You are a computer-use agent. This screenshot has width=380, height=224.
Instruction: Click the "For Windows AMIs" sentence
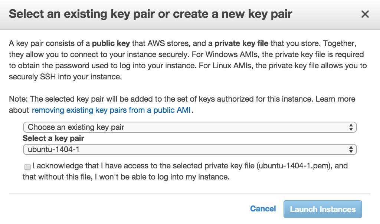click(237, 55)
